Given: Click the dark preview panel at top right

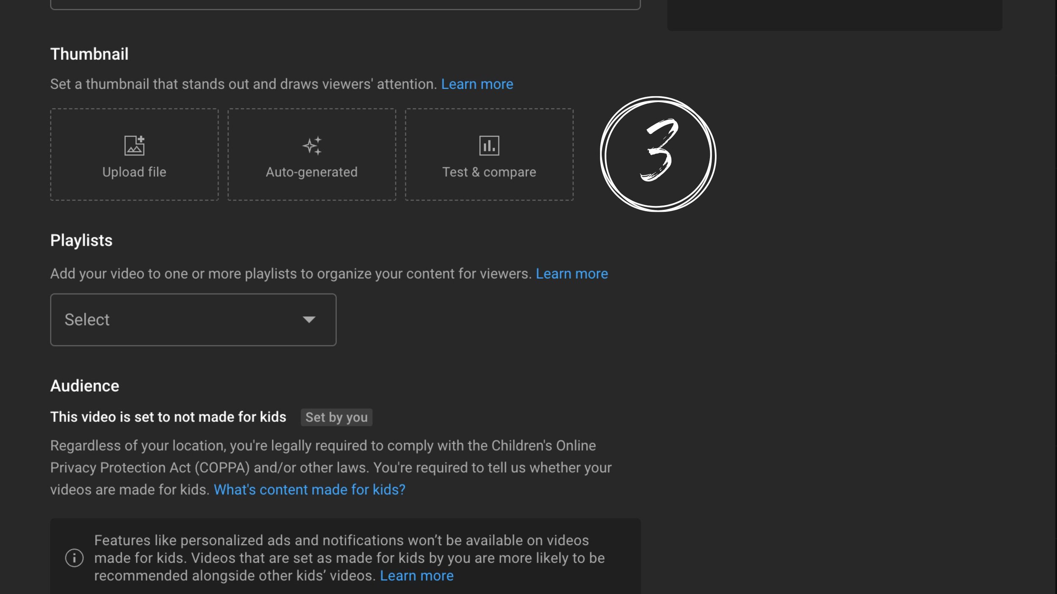Looking at the screenshot, I should (834, 15).
